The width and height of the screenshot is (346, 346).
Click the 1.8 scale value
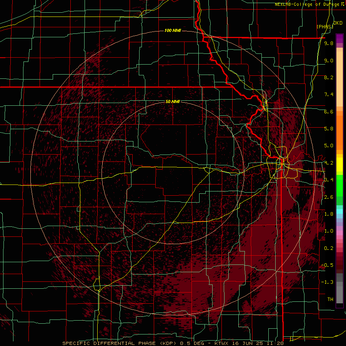tap(329, 214)
